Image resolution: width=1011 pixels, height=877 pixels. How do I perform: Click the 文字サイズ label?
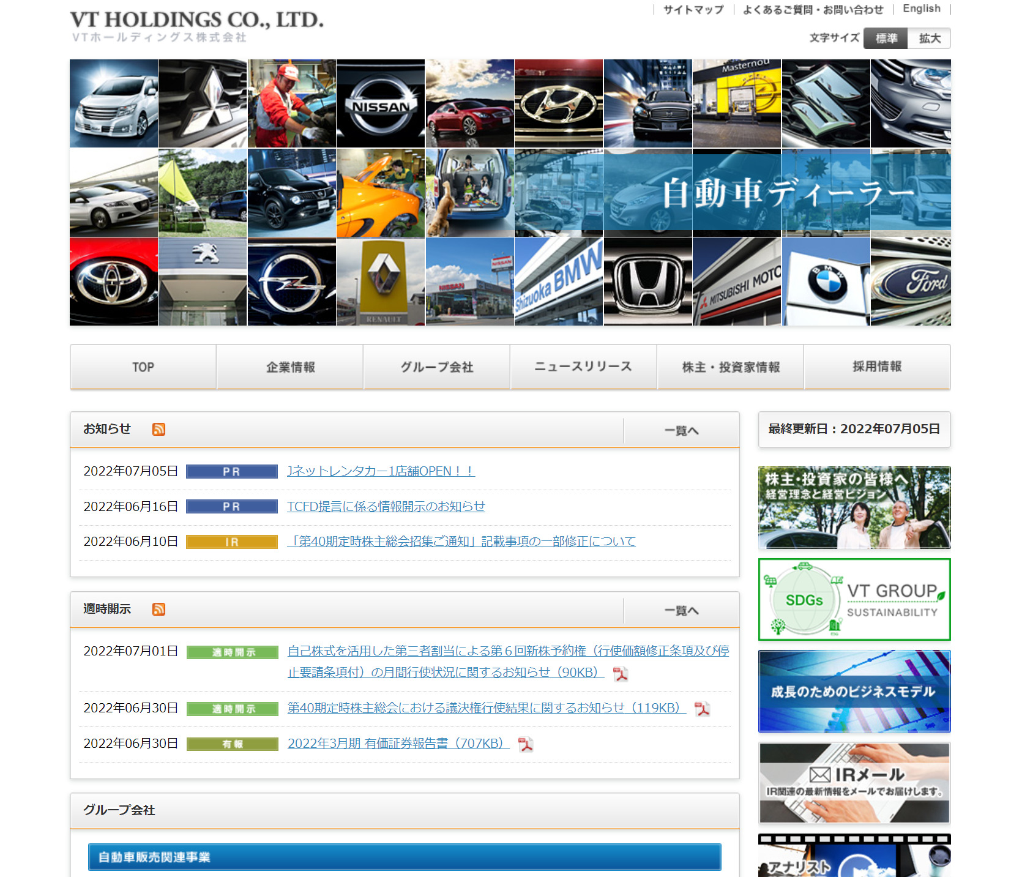[834, 38]
